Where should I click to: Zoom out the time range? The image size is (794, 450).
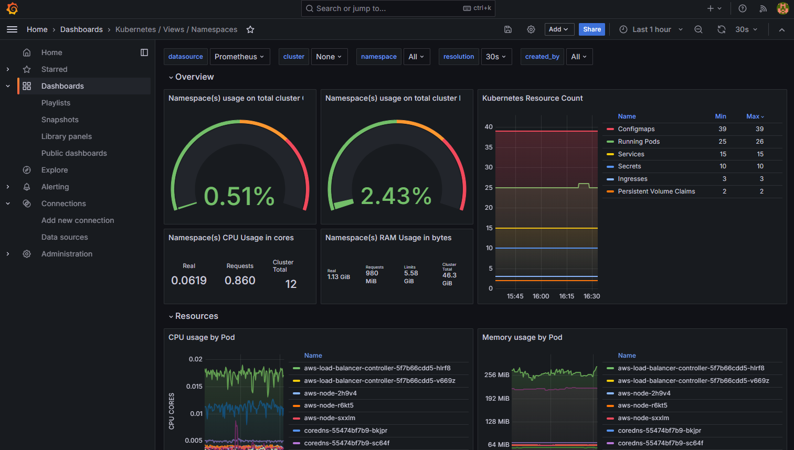point(698,29)
